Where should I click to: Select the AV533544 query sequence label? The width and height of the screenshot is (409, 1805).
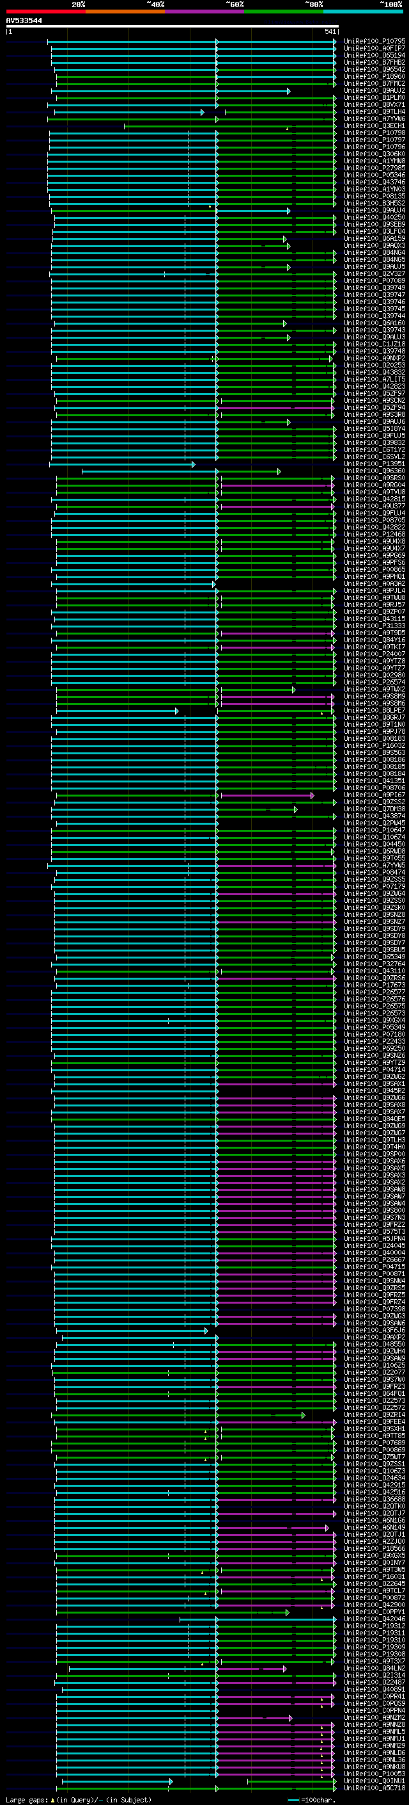24,21
